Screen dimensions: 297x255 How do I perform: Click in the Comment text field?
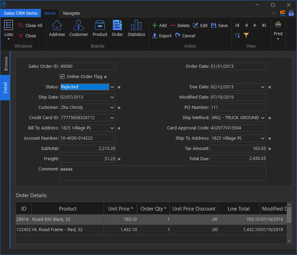163,173
